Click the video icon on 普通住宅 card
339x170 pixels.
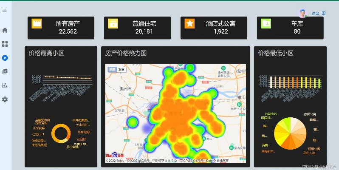point(113,23)
